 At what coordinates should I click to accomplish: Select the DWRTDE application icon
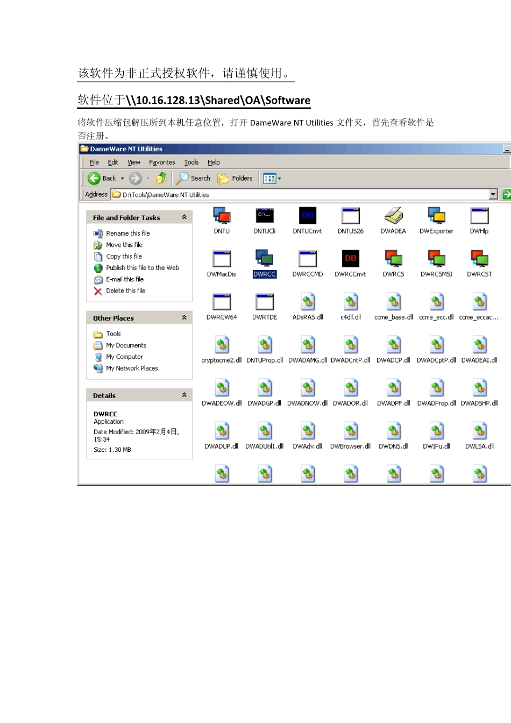click(x=265, y=302)
